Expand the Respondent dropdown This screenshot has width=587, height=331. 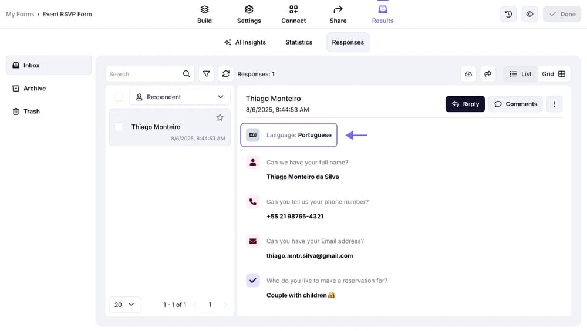click(x=180, y=97)
